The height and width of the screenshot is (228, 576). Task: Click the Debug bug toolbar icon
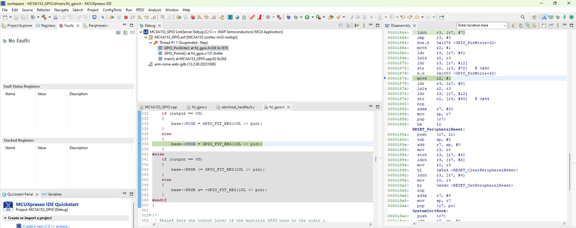point(296,17)
